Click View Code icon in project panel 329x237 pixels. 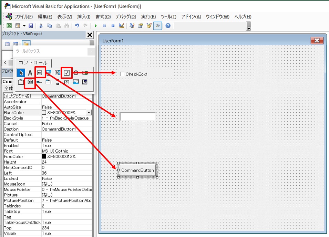(7, 44)
